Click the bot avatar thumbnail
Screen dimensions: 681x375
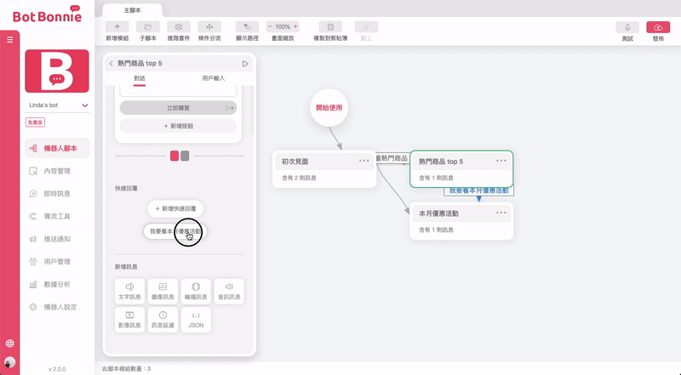(x=57, y=71)
